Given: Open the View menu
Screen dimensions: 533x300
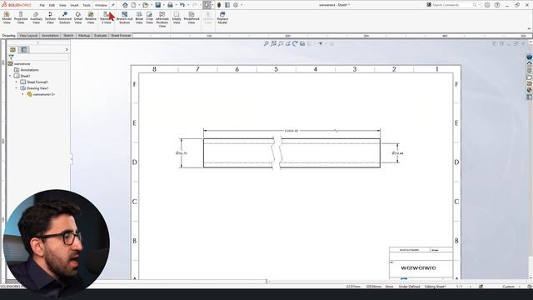Looking at the screenshot, I should tap(62, 5).
